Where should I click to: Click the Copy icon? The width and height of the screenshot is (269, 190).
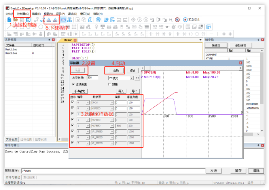84,20
